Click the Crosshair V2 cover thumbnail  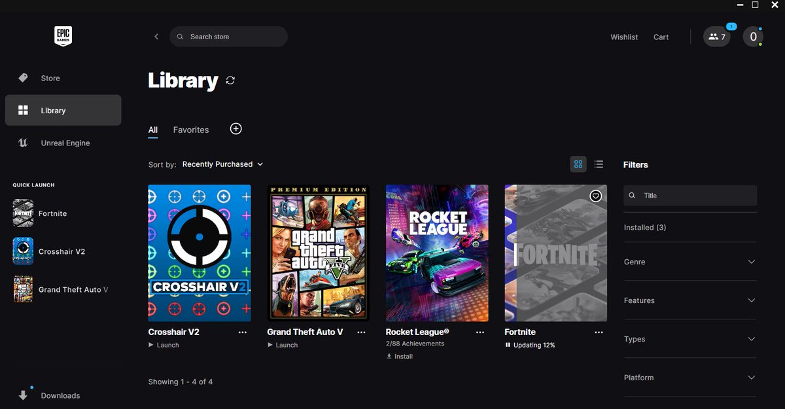point(200,253)
